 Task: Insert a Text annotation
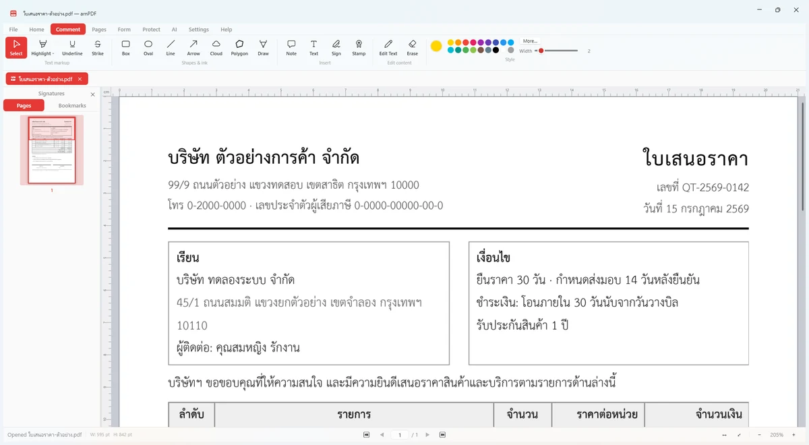313,47
